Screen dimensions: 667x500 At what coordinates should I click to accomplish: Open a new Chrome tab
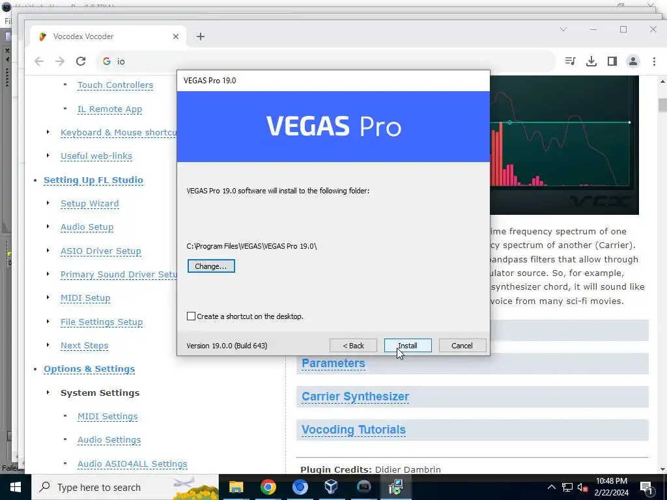[201, 36]
